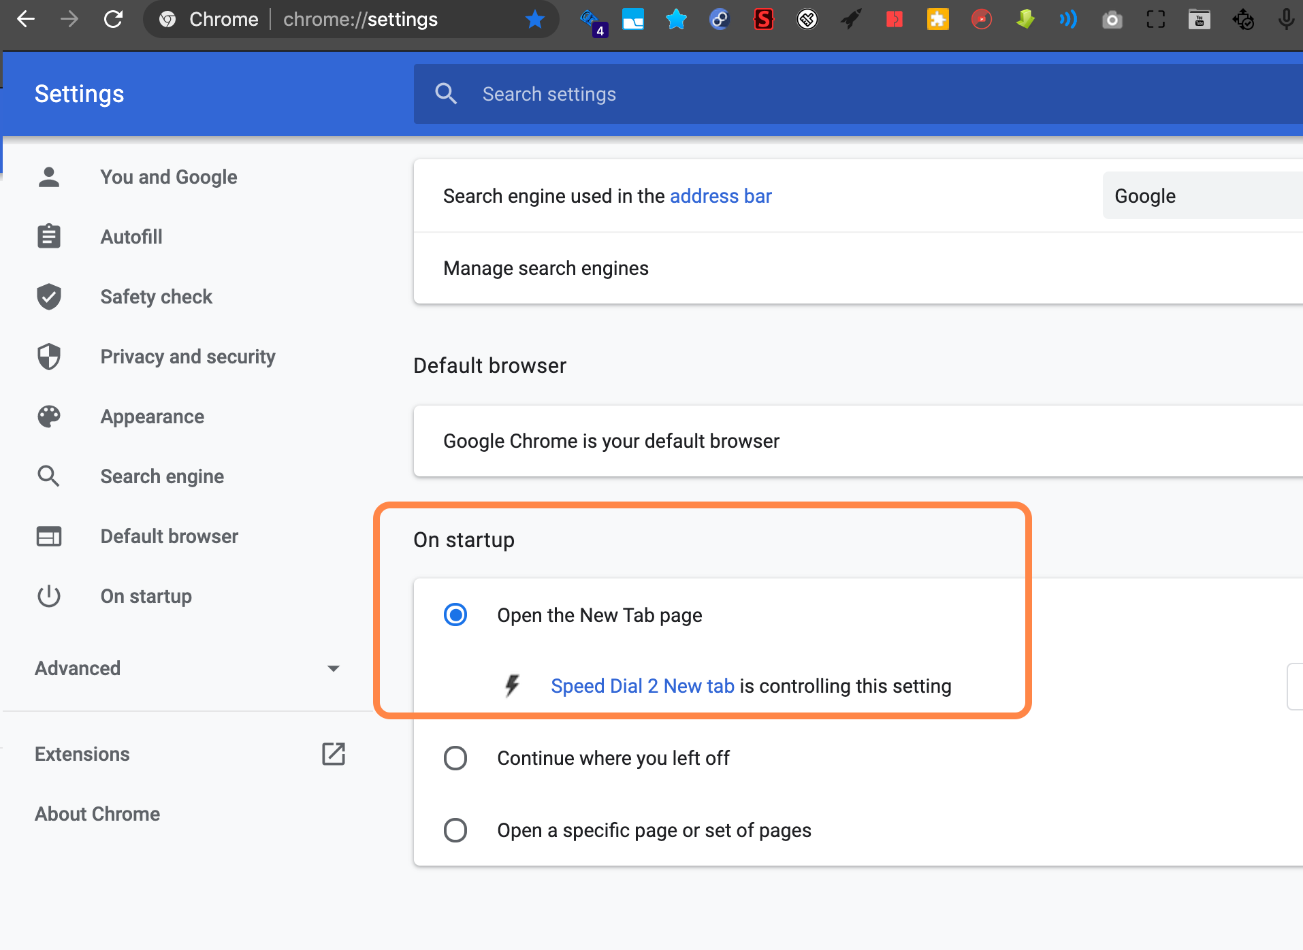Open the orange puzzle piece extension
Viewport: 1303px width, 950px height.
click(x=938, y=19)
